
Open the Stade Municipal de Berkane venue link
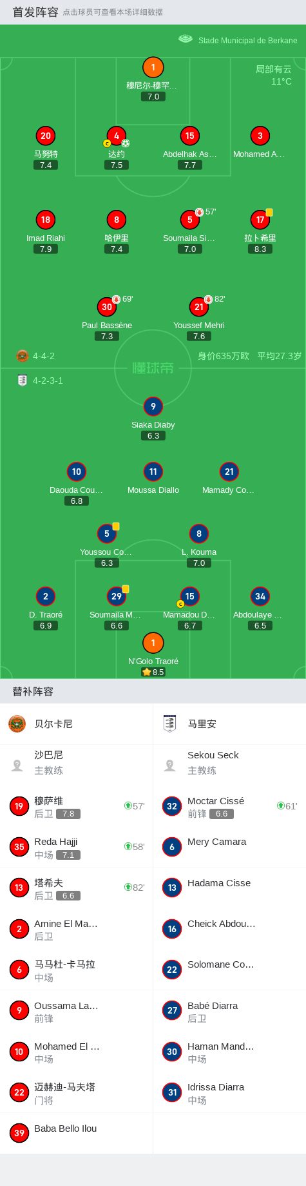click(x=248, y=40)
